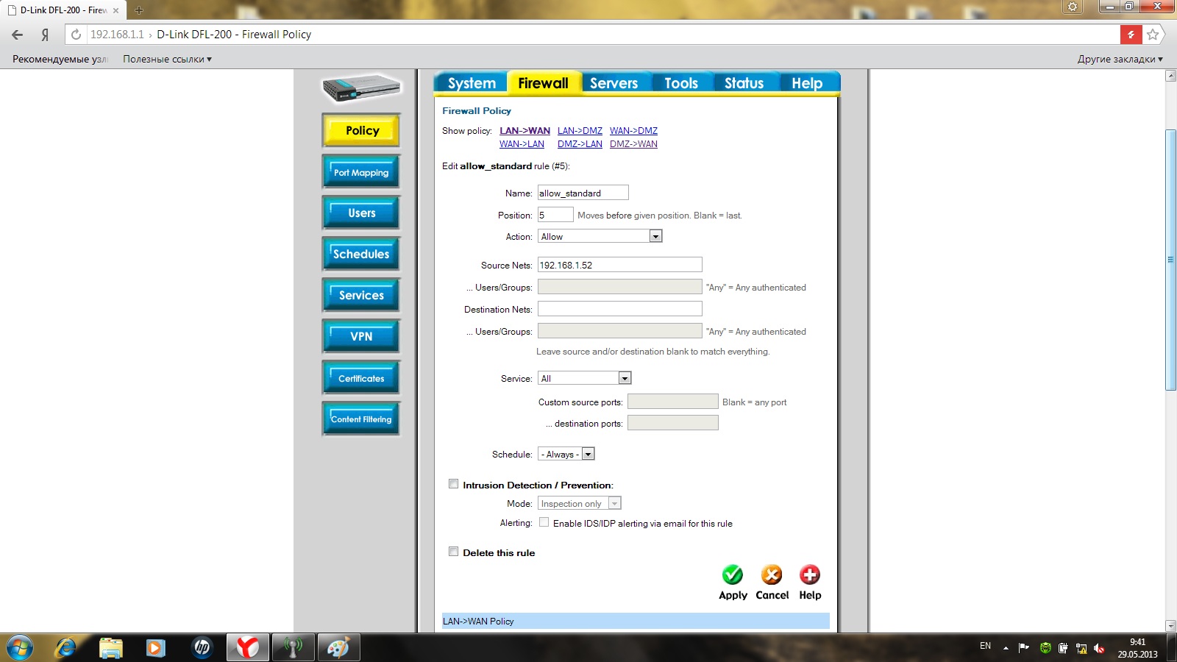
Task: Click the page vertical scrollbar thumb
Action: 1171,260
